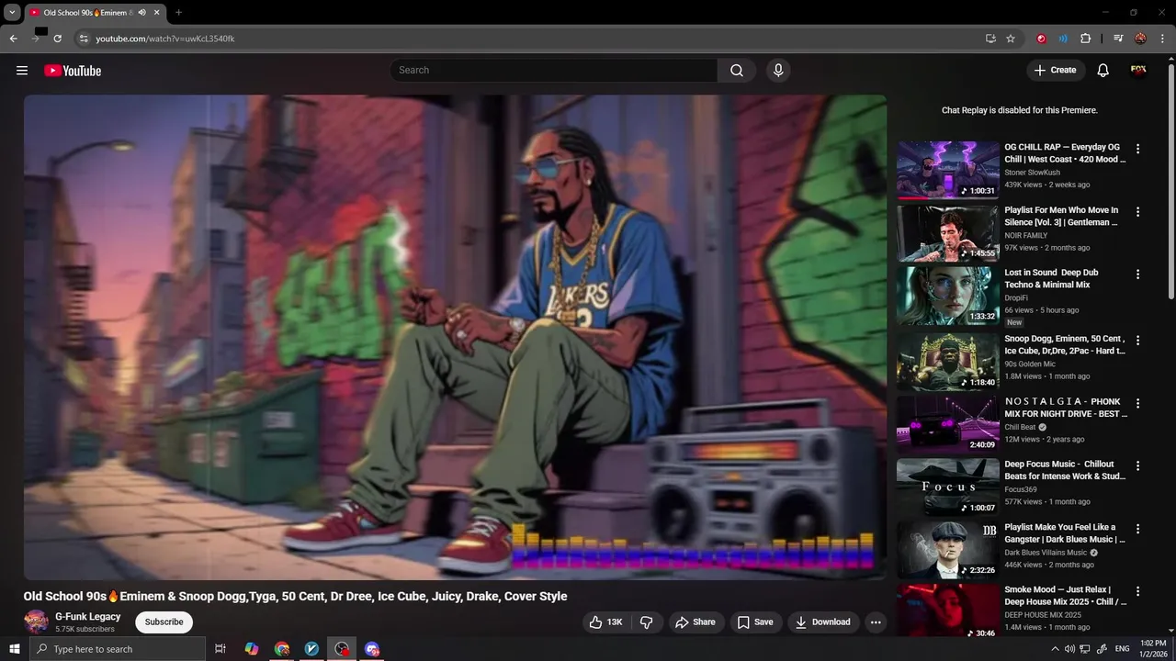Open options for Lost in Sound video
Image resolution: width=1176 pixels, height=661 pixels.
click(1137, 274)
